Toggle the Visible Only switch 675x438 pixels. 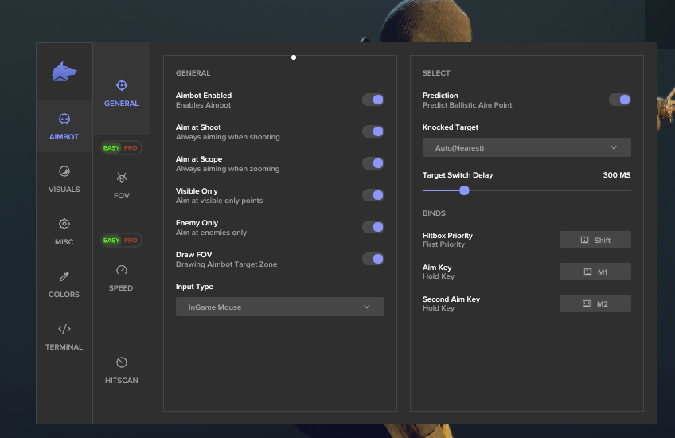click(x=373, y=195)
